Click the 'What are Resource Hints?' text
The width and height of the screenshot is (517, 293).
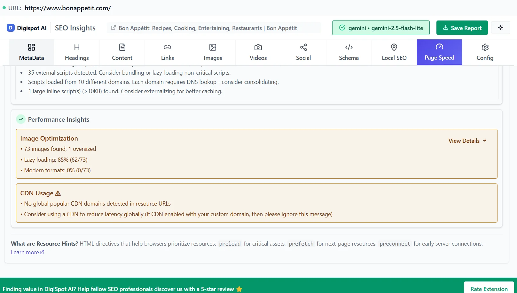pyautogui.click(x=44, y=244)
